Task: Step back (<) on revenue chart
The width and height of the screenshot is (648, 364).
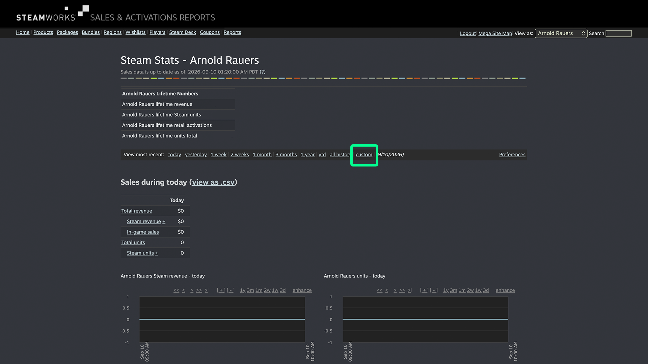Action: (x=184, y=290)
